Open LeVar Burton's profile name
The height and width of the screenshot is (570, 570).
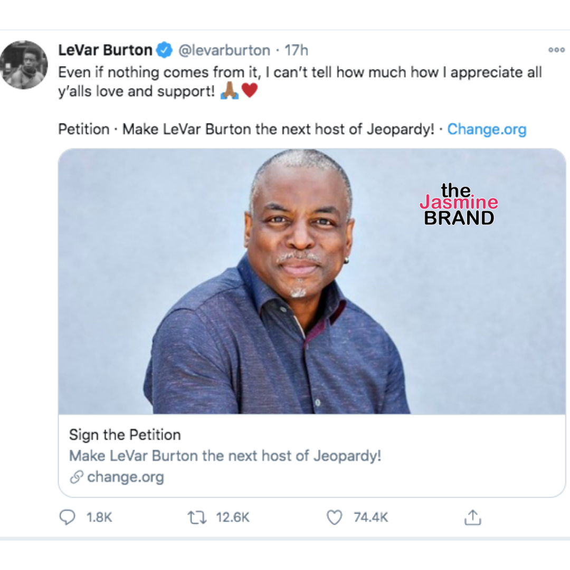point(104,50)
